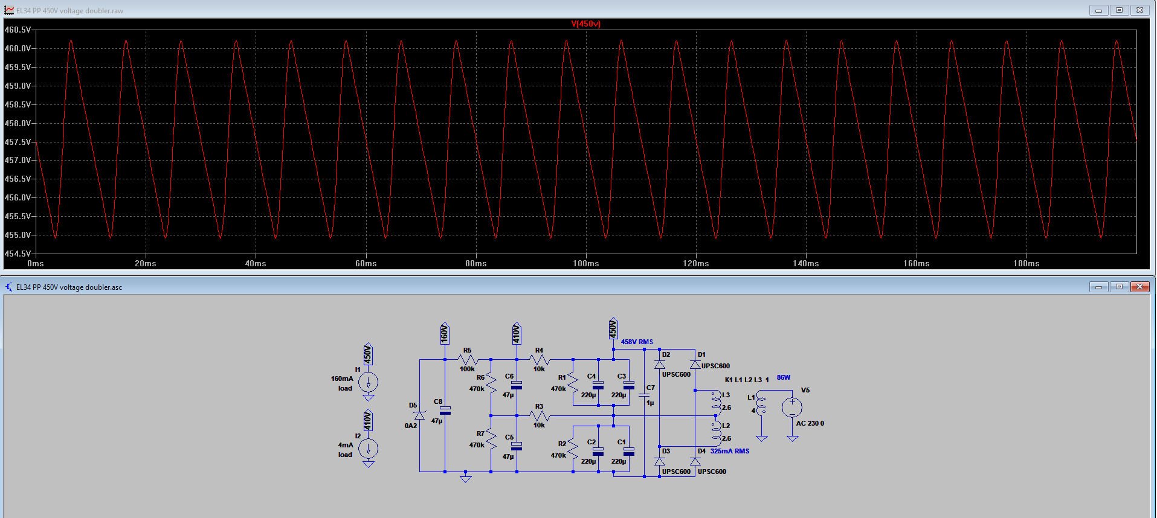The image size is (1157, 518).
Task: Click the '160mA' value next to I1
Action: 342,379
